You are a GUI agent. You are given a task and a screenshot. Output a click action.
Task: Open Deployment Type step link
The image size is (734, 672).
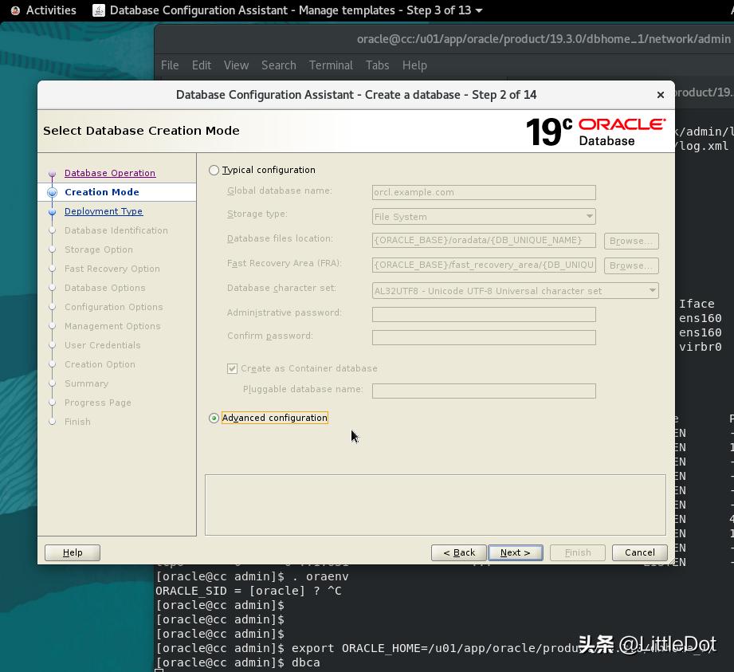(x=104, y=211)
